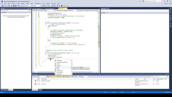Click the notifications filter funnel icon
The image size is (172, 97).
point(140,1)
